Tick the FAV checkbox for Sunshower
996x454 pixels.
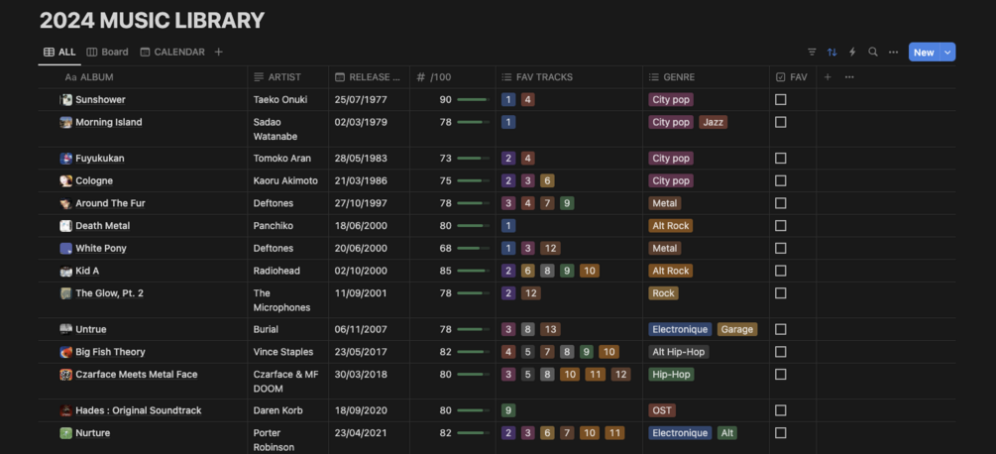pyautogui.click(x=781, y=100)
